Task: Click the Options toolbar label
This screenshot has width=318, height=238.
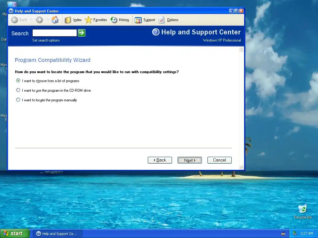Action: (173, 20)
